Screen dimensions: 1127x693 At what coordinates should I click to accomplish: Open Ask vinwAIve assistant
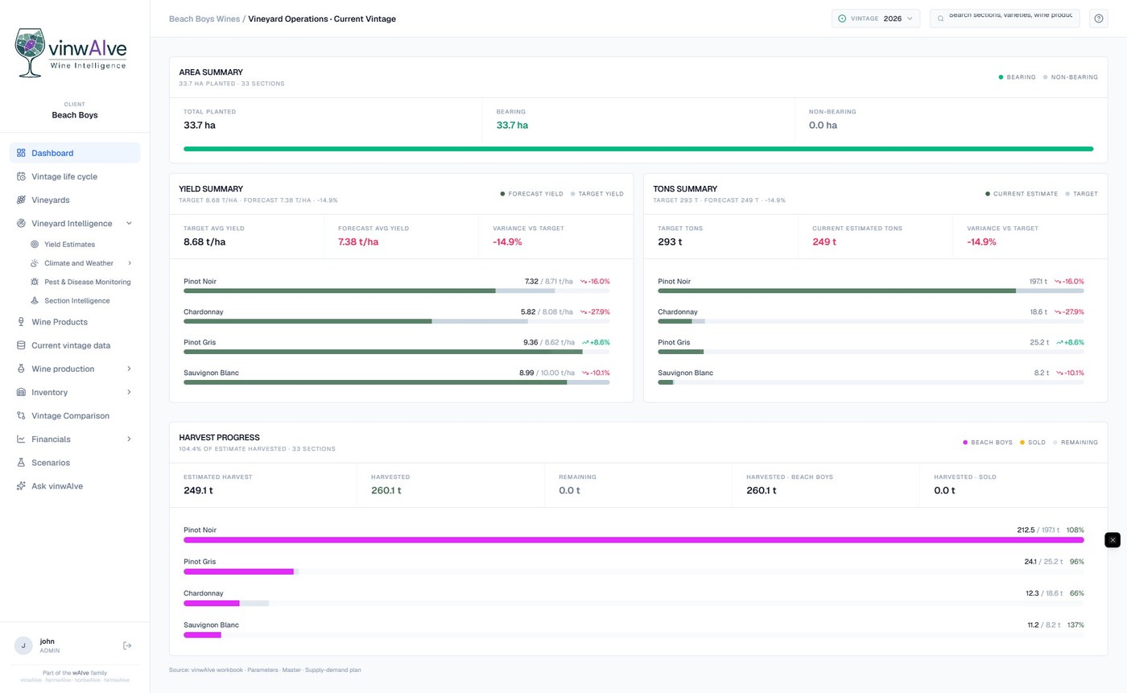tap(75, 486)
